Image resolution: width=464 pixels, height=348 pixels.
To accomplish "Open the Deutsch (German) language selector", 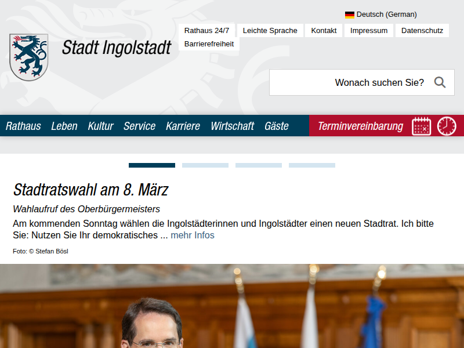I will tap(386, 14).
